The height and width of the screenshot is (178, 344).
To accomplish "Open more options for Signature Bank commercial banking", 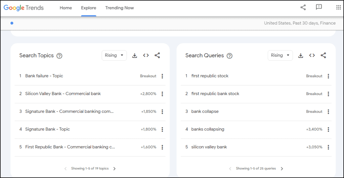I will pyautogui.click(x=162, y=112).
